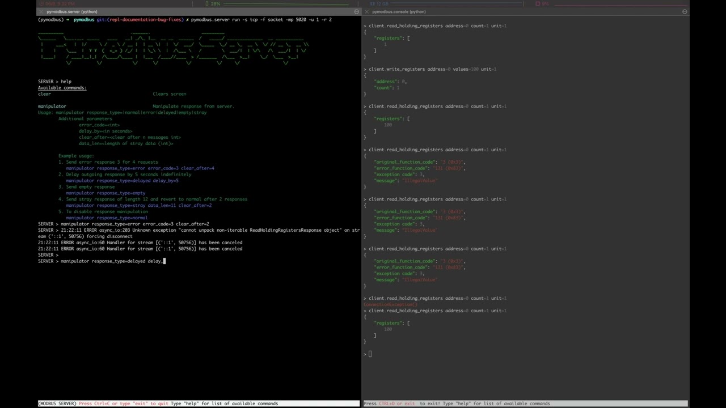Select the pymodbus.server (python) pane title
This screenshot has width=726, height=408.
point(71,11)
